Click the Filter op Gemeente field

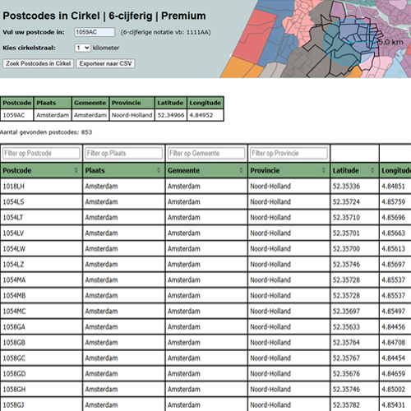pos(206,153)
